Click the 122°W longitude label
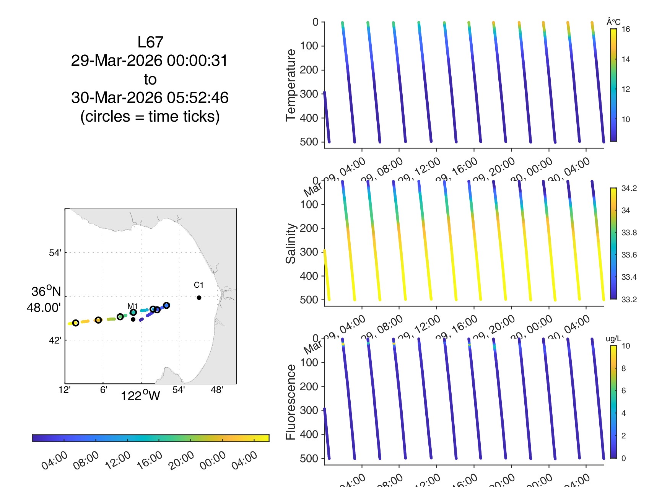Screen dimensions: 649x487 tap(140, 395)
